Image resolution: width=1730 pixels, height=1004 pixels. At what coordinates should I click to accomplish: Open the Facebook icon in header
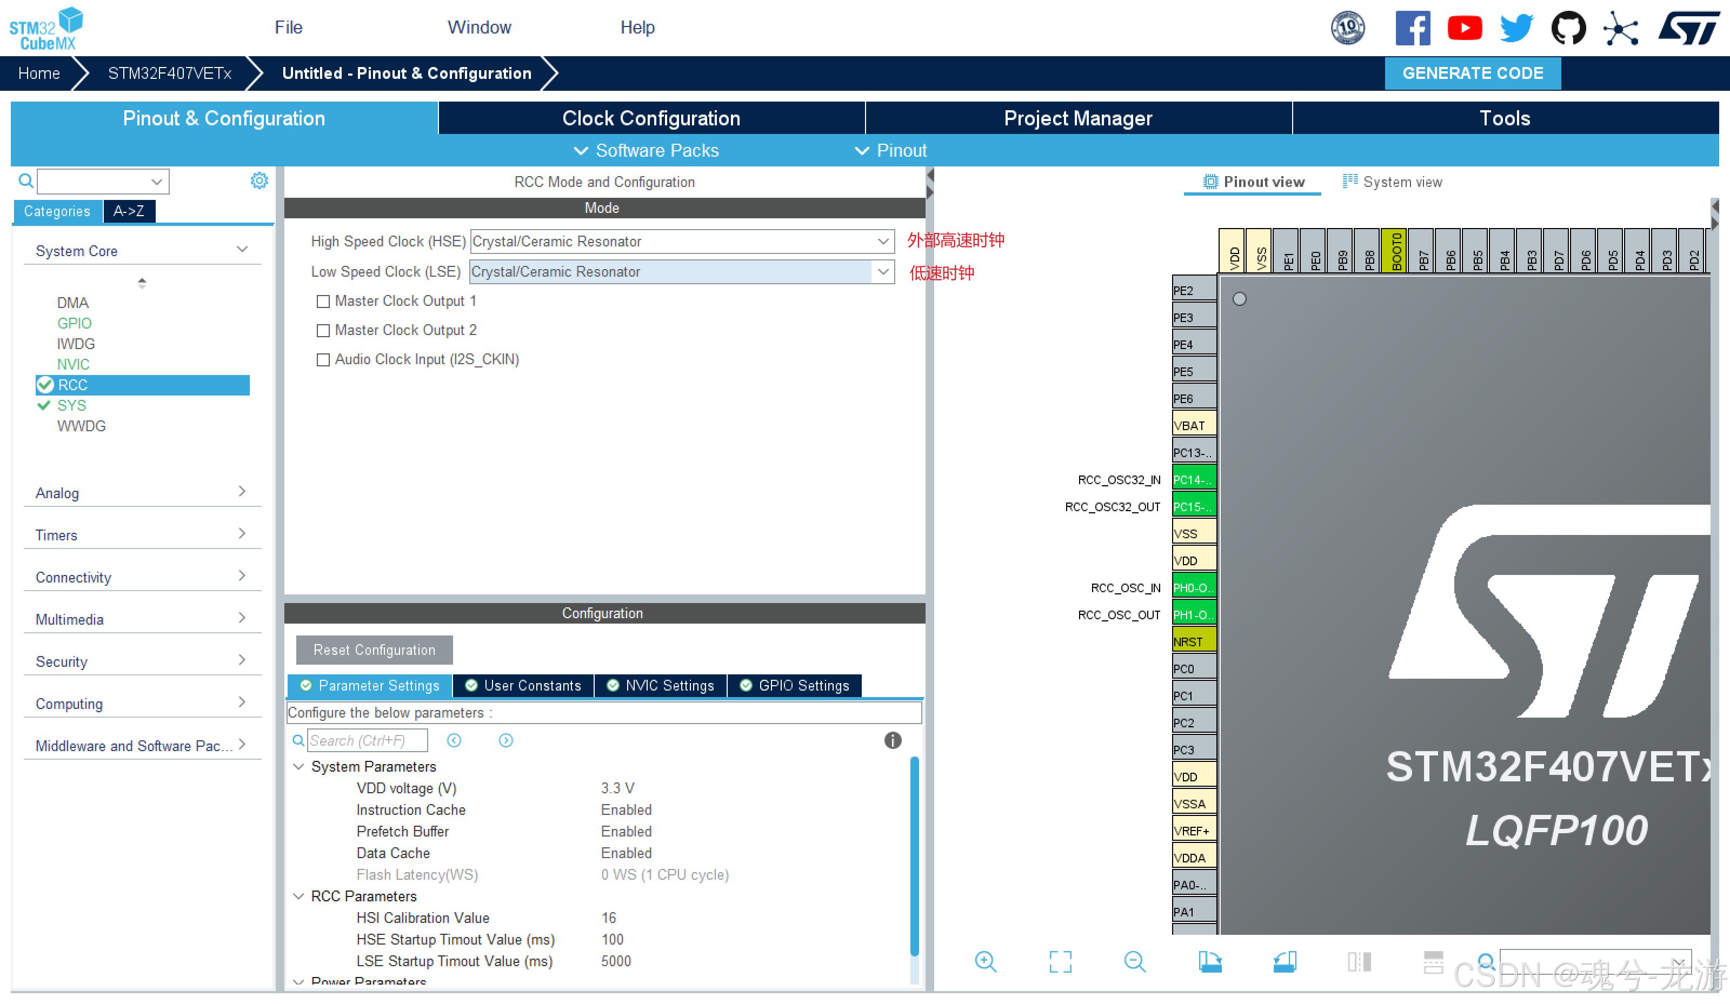1412,28
